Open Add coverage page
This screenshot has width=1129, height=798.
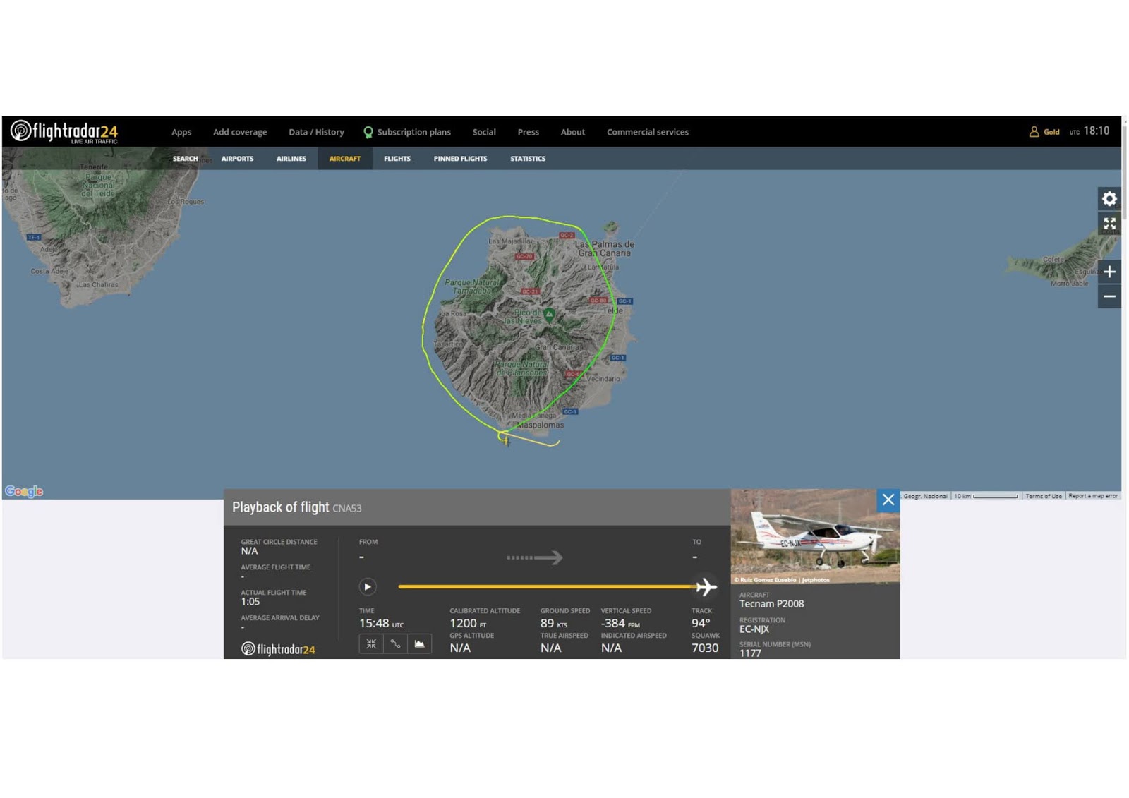[x=240, y=132]
